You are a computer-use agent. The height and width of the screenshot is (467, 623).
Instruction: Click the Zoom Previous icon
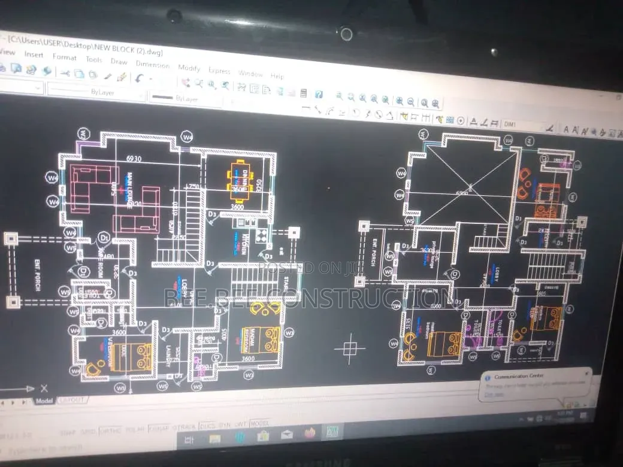(x=225, y=86)
